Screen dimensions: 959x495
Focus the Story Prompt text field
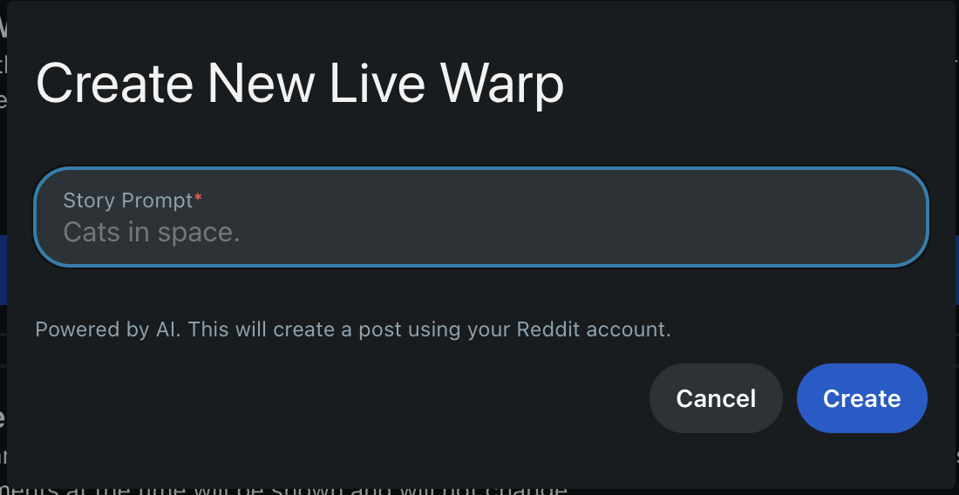pos(481,216)
